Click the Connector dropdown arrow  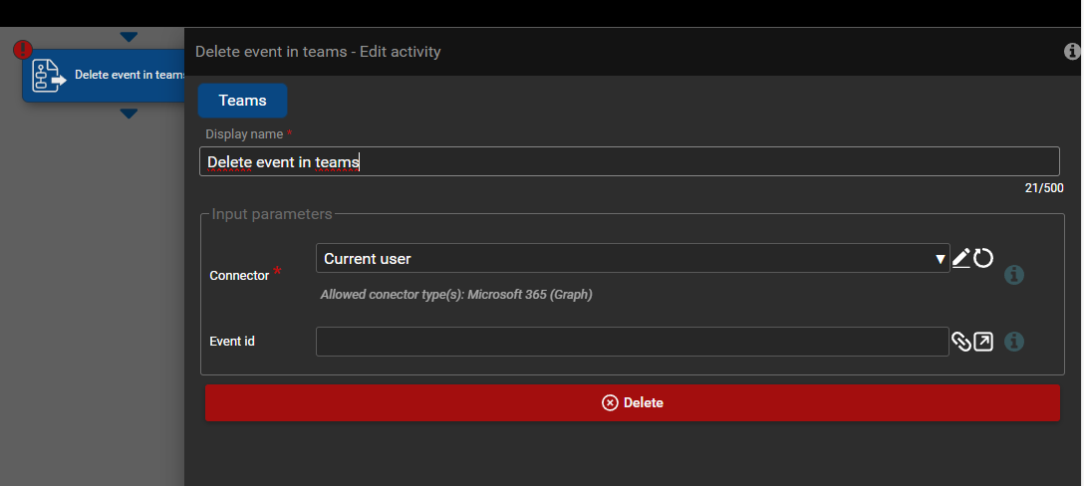click(941, 260)
